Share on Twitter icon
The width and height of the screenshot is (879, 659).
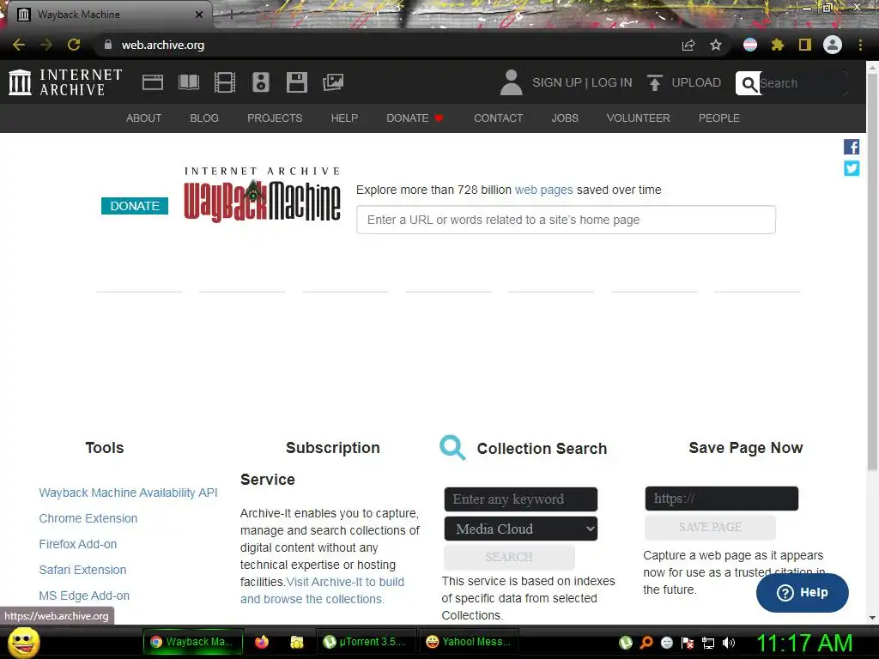852,168
